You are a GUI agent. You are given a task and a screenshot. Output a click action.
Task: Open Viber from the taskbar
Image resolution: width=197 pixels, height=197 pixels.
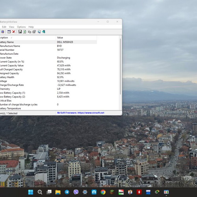(76, 192)
